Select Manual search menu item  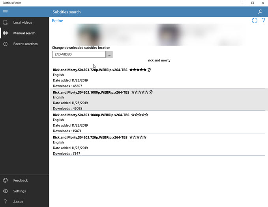point(24,33)
